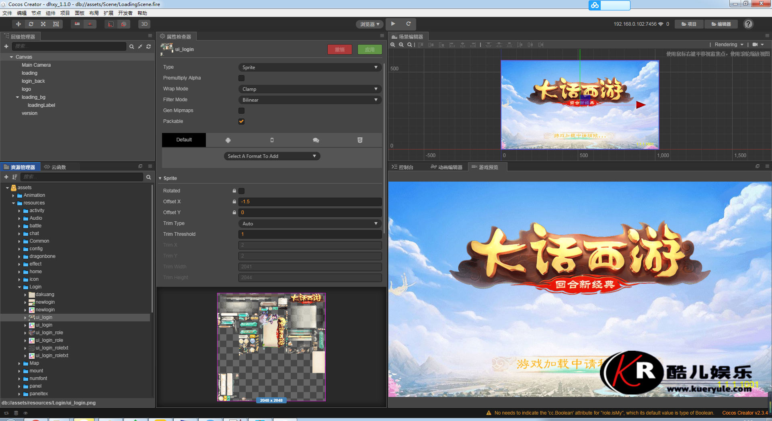This screenshot has height=421, width=772.
Task: Uncheck the Packable checkbox
Action: click(x=242, y=121)
